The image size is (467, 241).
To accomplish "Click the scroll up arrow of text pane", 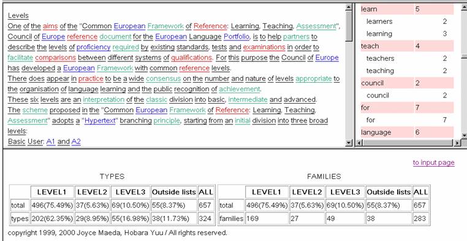I will click(349, 7).
